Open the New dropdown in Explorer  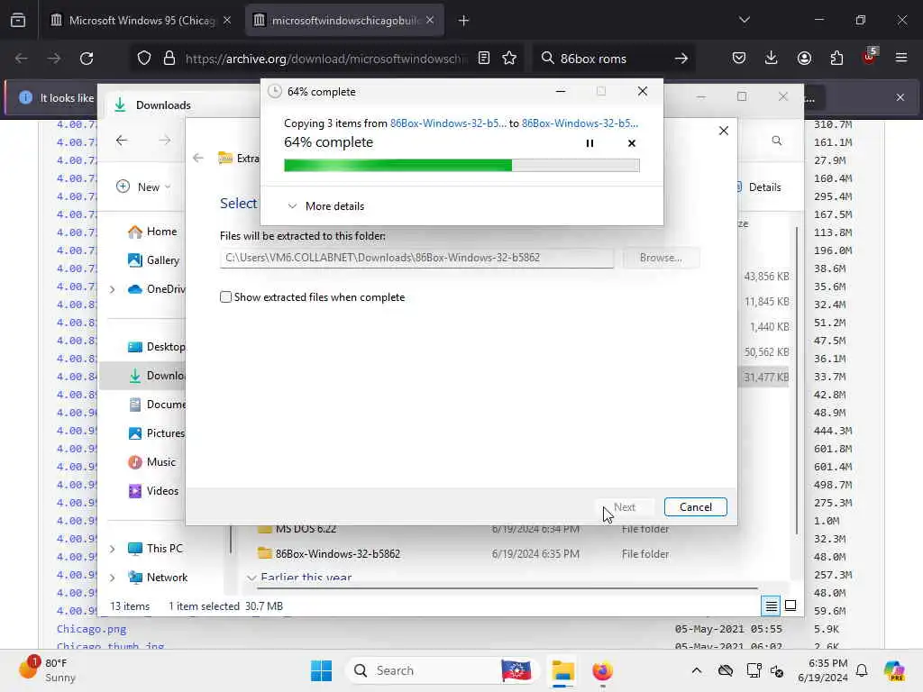[x=143, y=187]
